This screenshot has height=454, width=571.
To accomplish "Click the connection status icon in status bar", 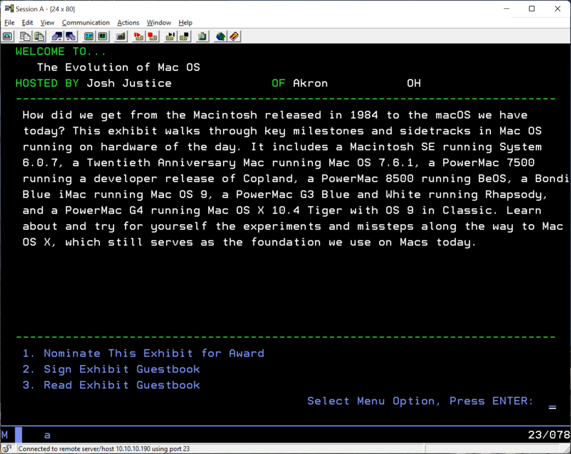I will pos(7,448).
